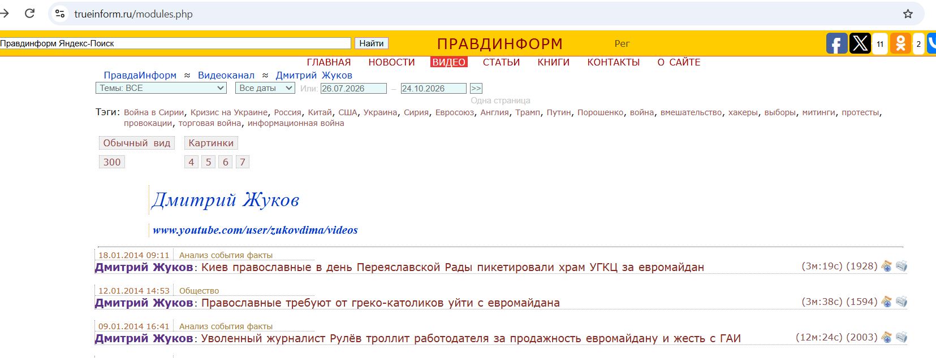The height and width of the screenshot is (358, 936).
Task: Bookmark this page with the star icon
Action: coord(908,14)
